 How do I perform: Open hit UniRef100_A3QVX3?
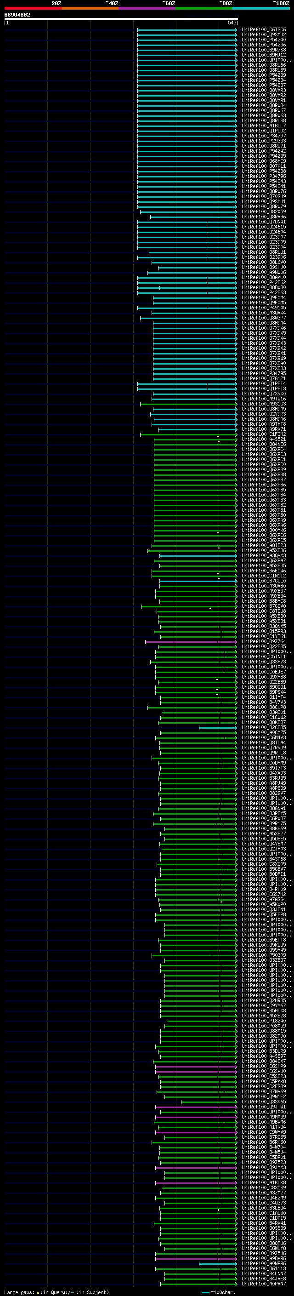pyautogui.click(x=264, y=555)
